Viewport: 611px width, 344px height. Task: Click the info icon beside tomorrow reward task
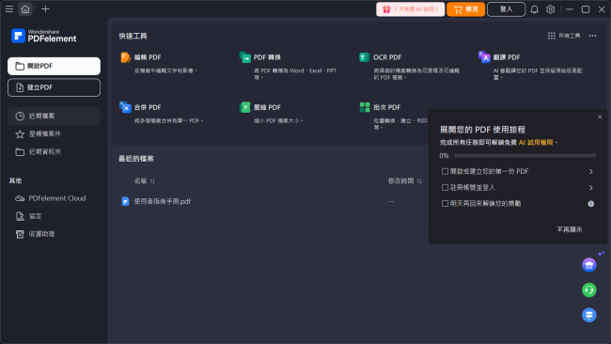(x=590, y=204)
